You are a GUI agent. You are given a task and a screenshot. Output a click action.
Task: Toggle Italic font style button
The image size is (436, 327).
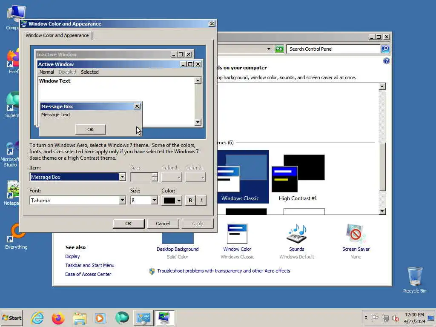tap(201, 200)
